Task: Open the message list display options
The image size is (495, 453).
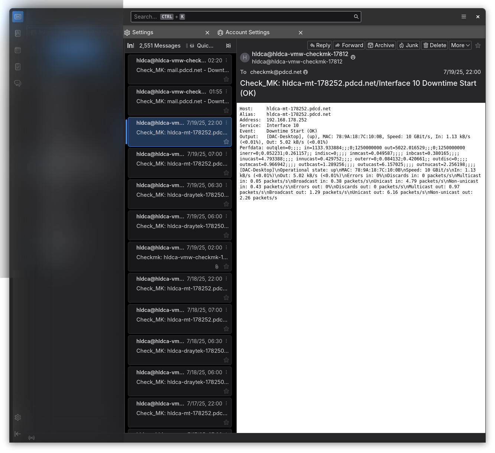Action: point(228,45)
